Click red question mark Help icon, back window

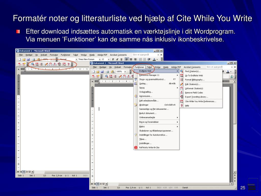pos(68,64)
